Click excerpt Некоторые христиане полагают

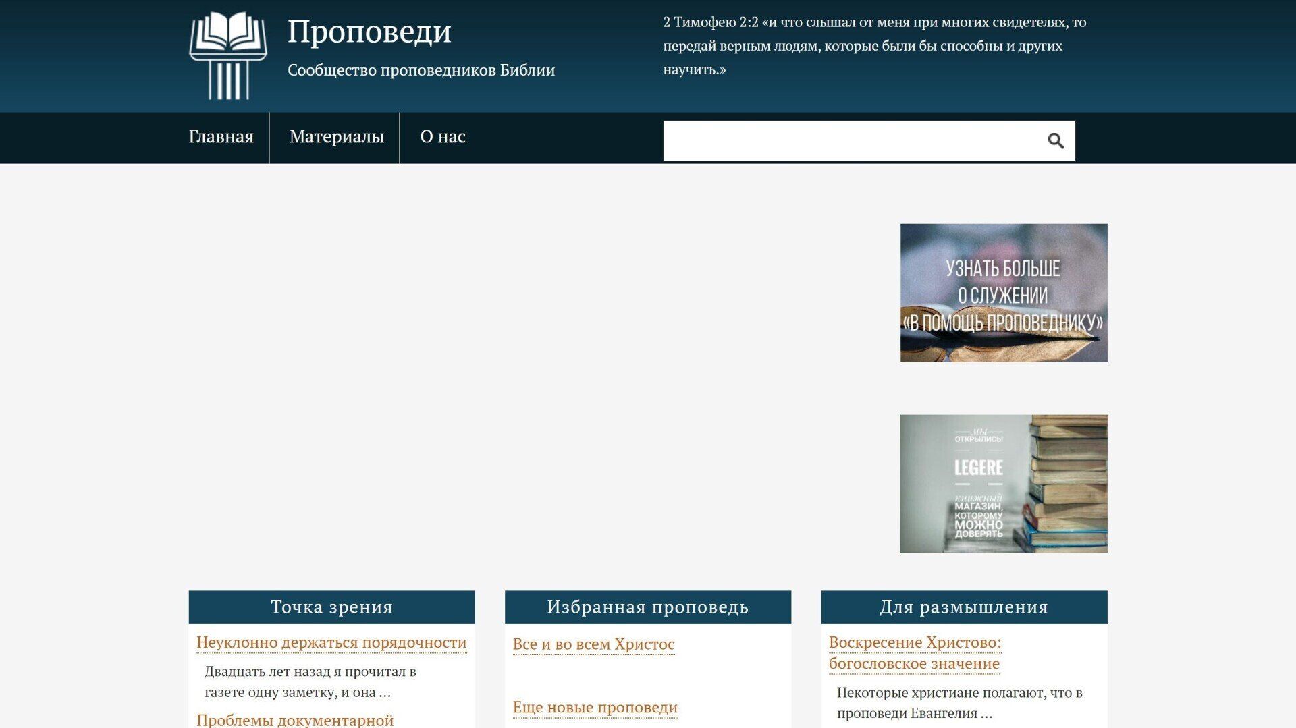[x=960, y=703]
